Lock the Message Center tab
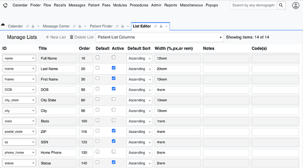The height and width of the screenshot is (168, 303). tap(79, 26)
